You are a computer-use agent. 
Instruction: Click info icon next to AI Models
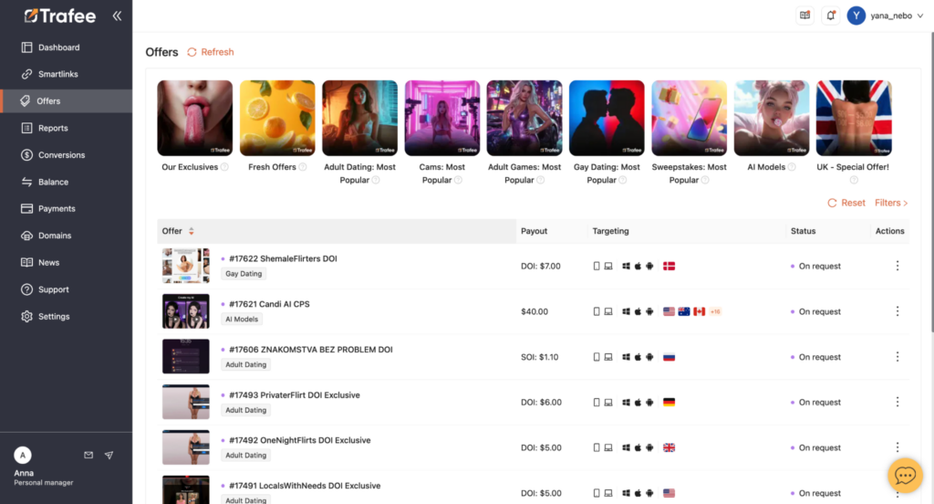(x=792, y=167)
